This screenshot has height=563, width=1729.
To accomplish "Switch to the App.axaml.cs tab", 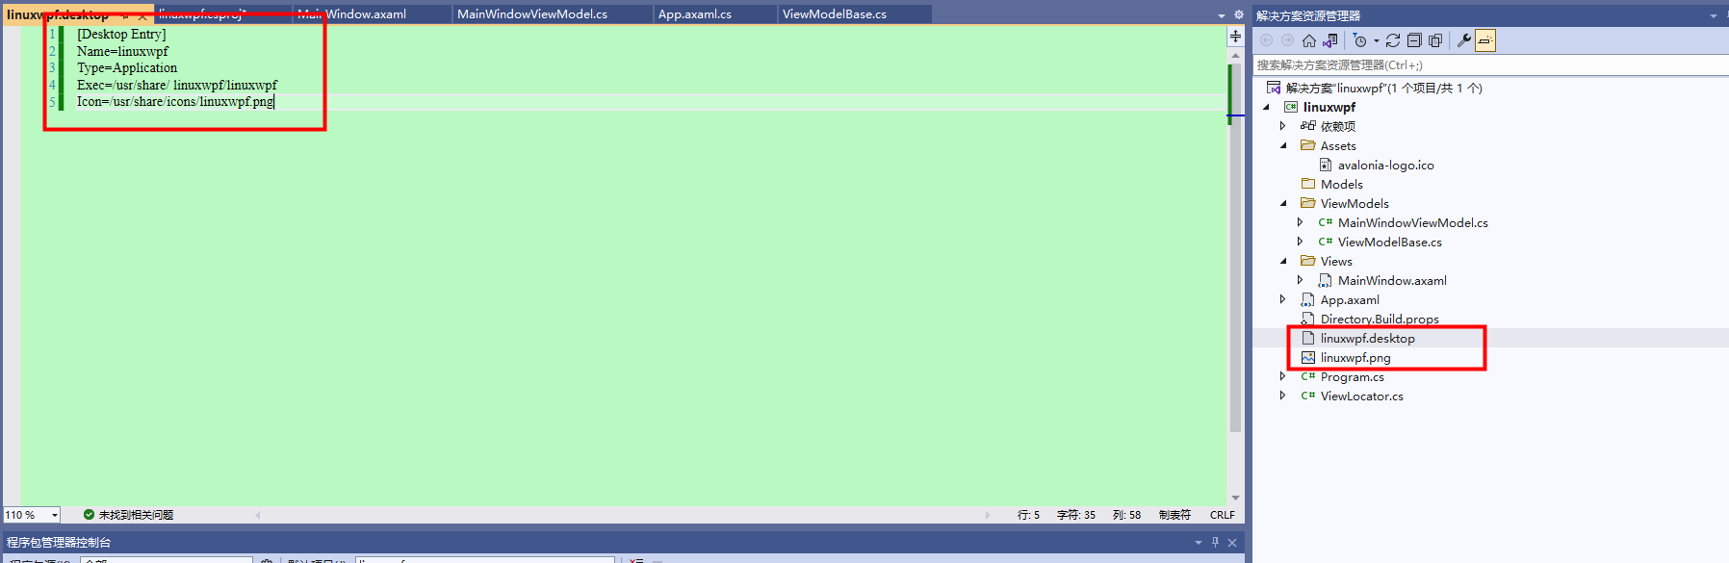I will click(x=695, y=14).
